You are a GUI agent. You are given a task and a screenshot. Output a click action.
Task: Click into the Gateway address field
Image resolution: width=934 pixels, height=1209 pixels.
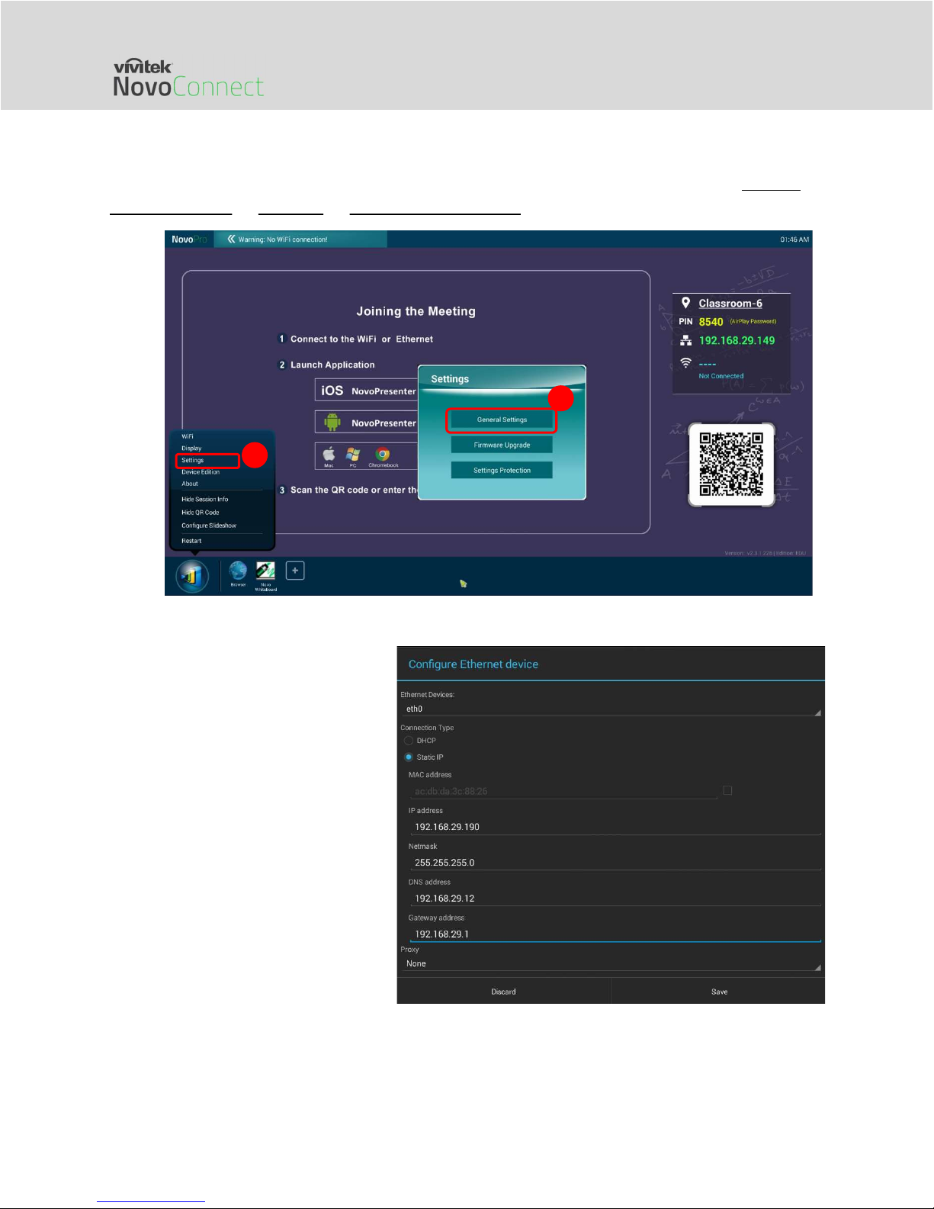coord(615,934)
